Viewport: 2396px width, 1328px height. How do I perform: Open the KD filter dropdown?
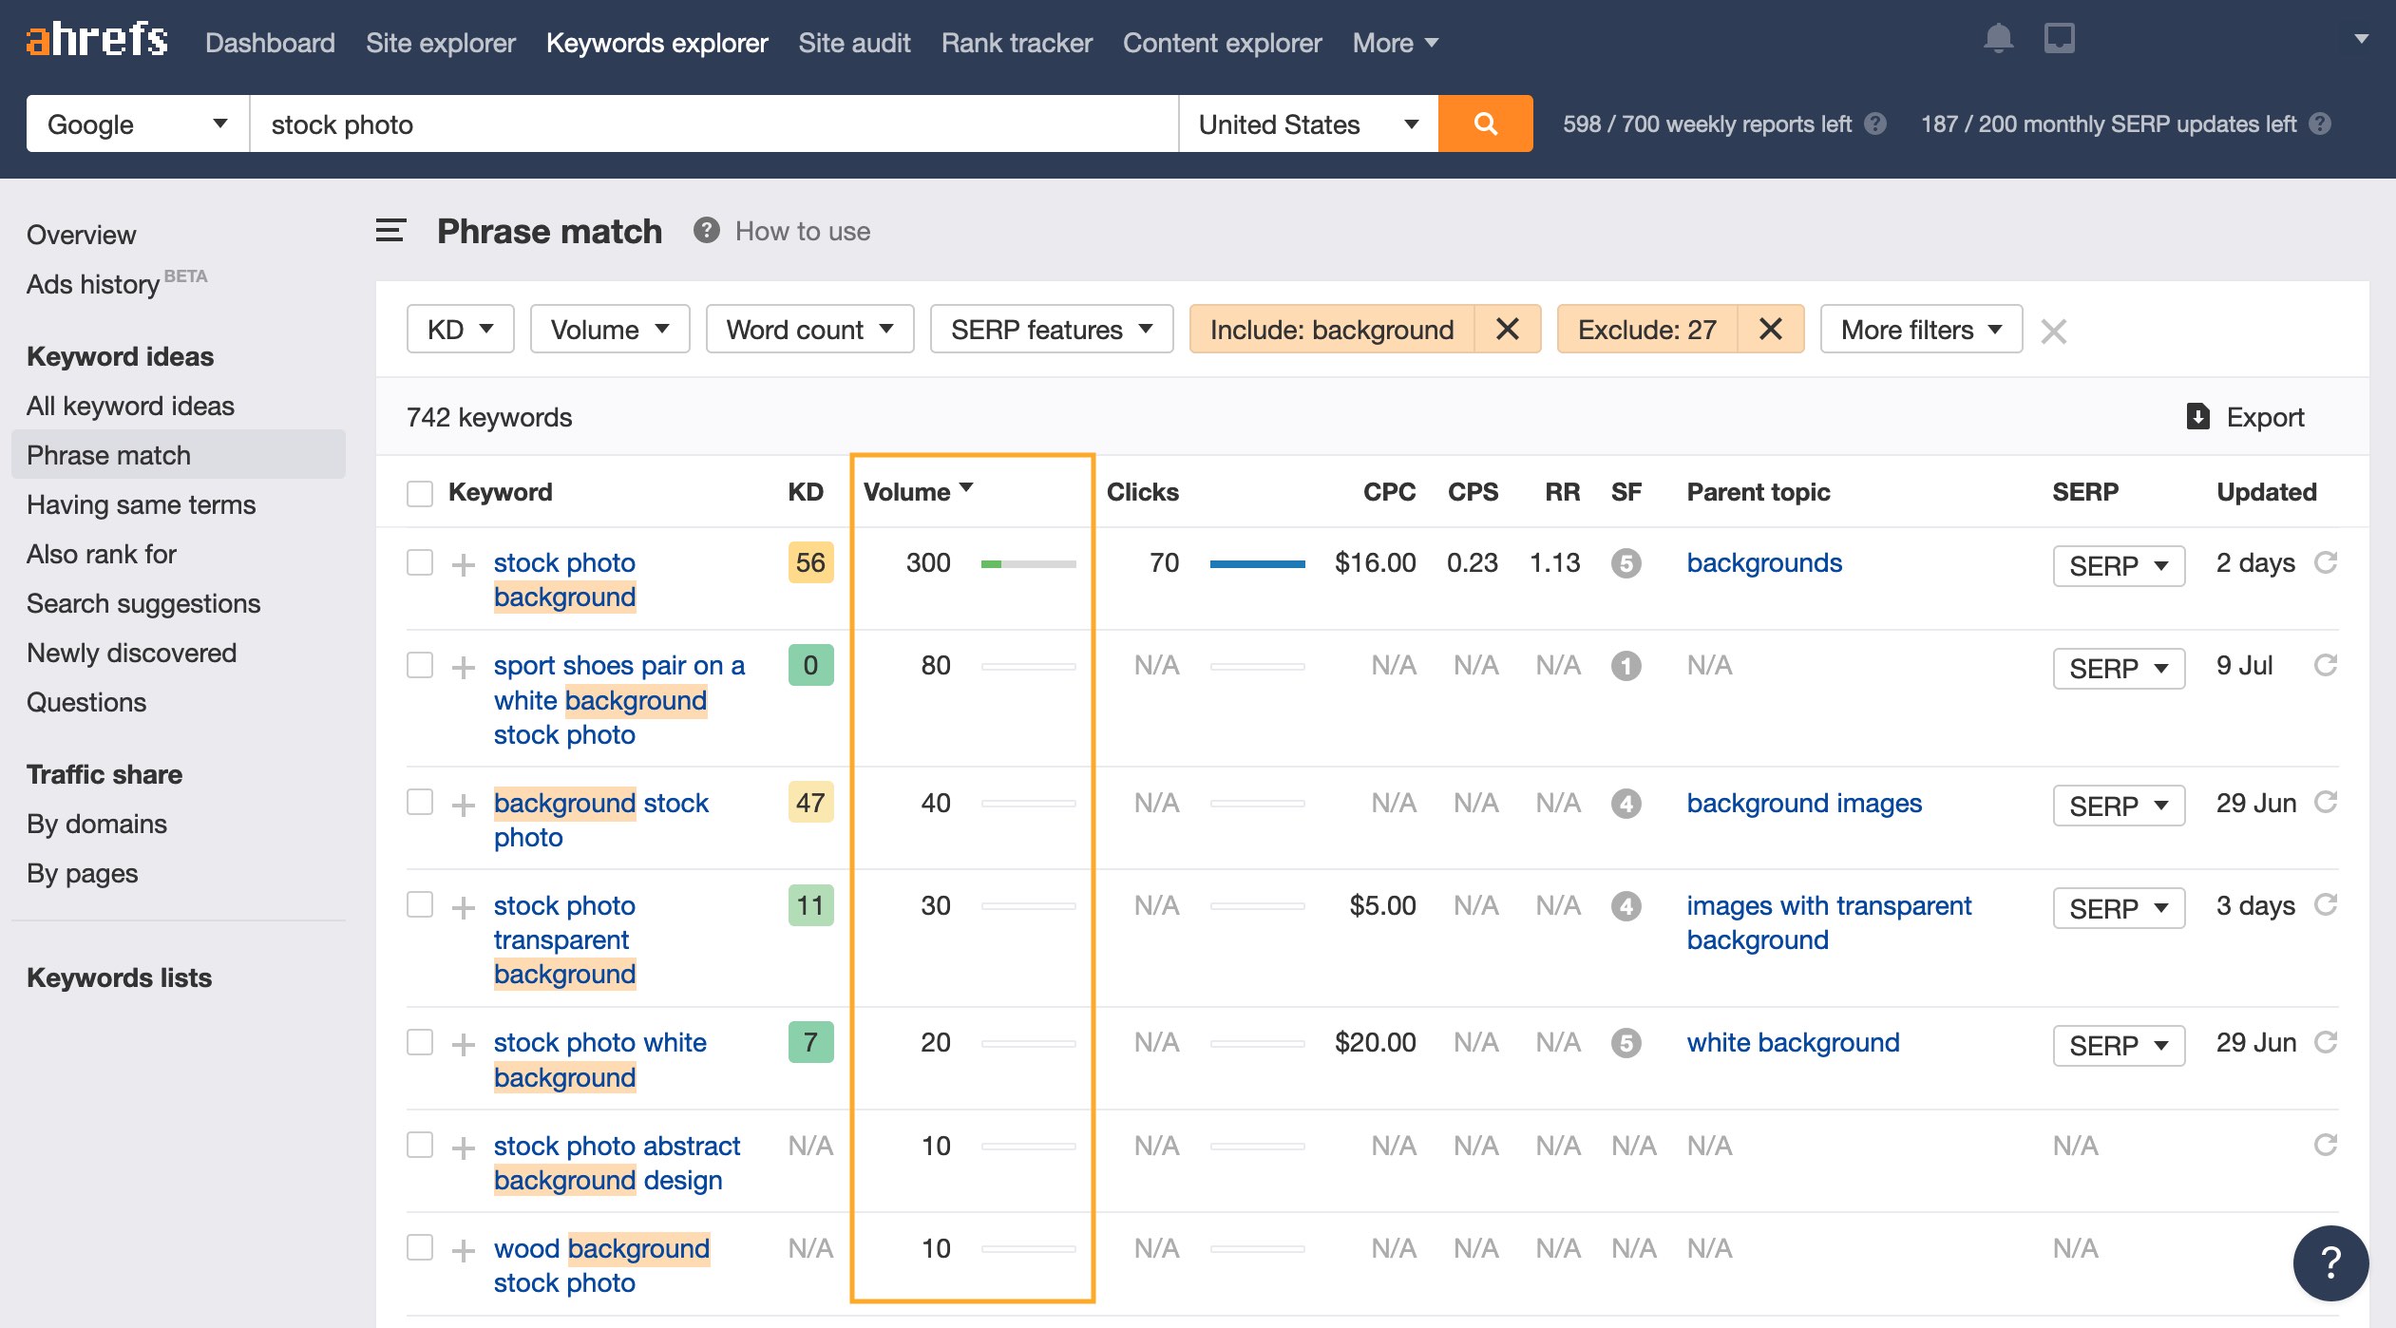(x=459, y=329)
